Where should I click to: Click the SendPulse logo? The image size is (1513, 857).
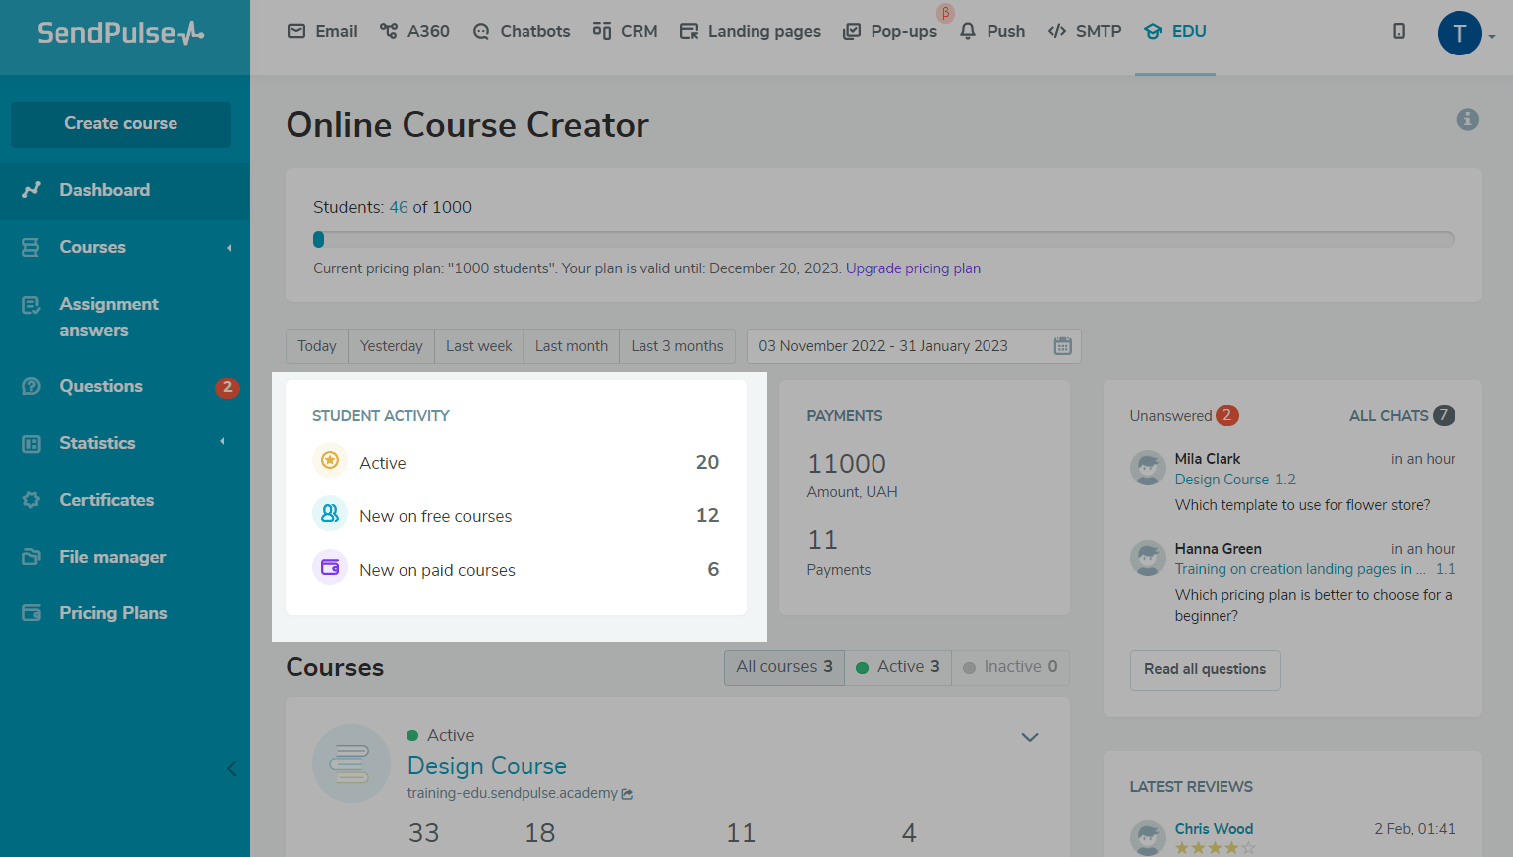(121, 33)
